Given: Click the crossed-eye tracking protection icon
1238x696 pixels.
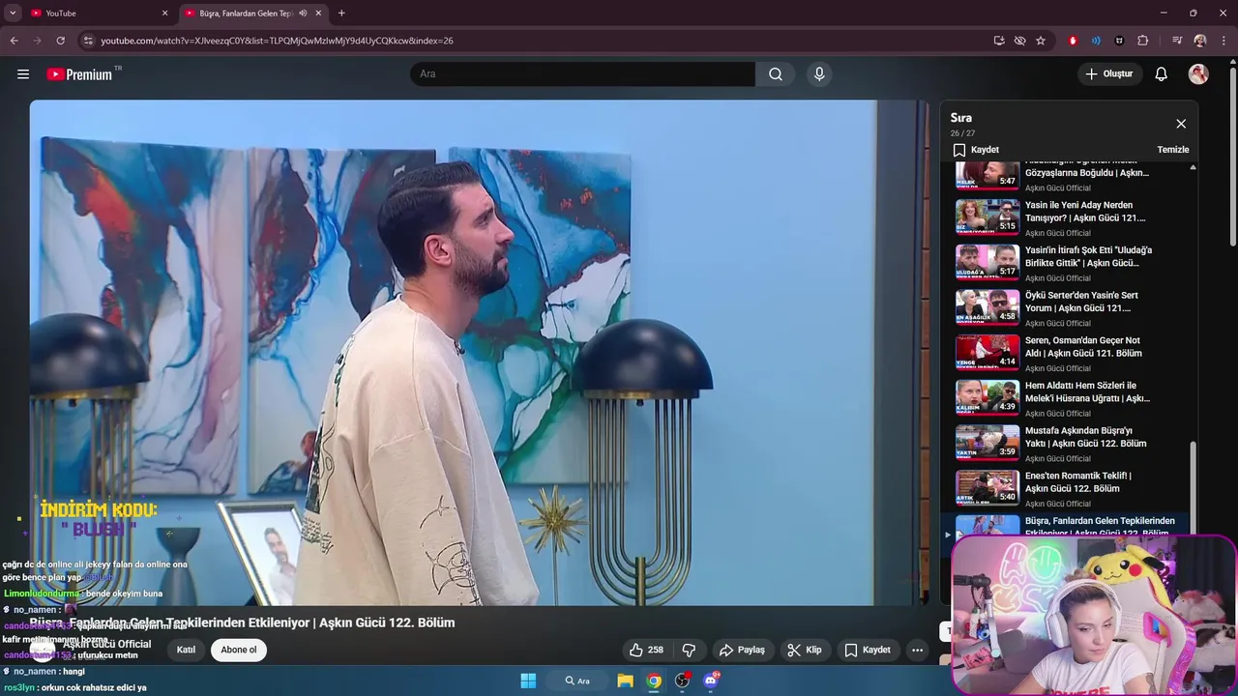Looking at the screenshot, I should point(1019,41).
